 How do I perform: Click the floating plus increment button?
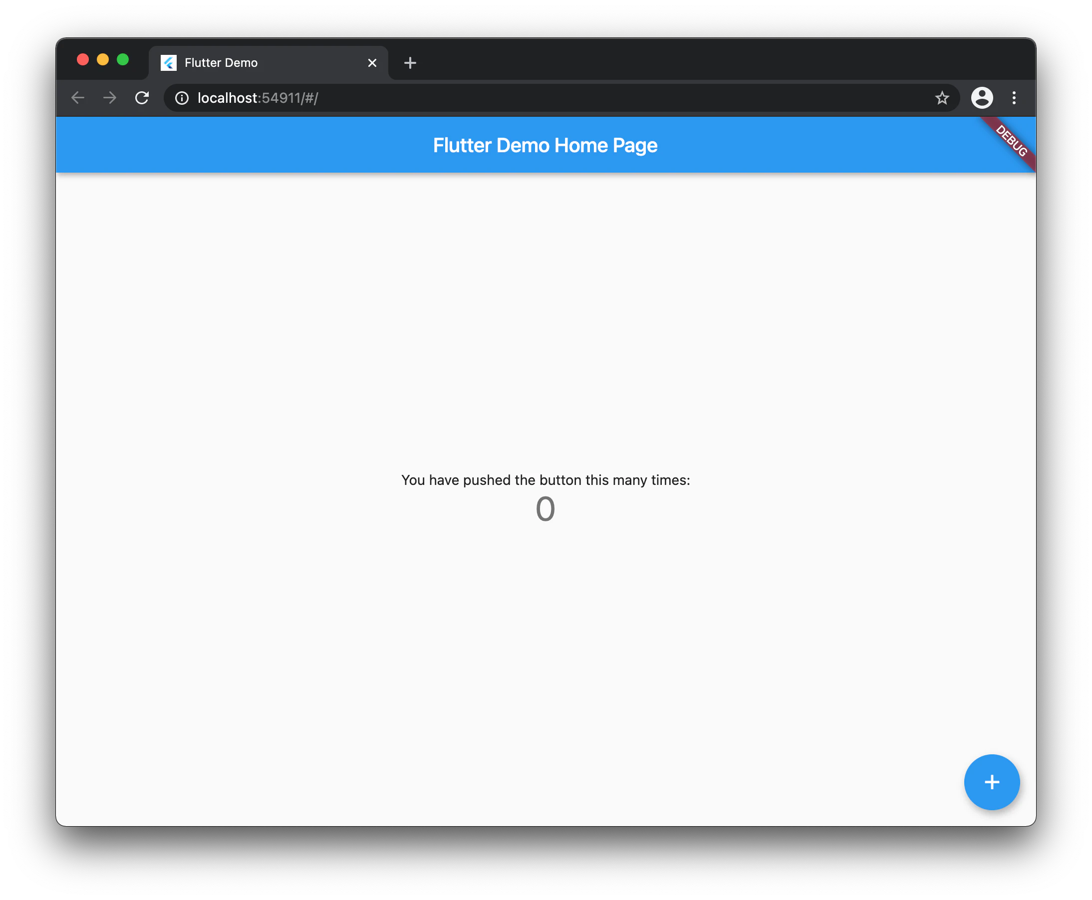[991, 782]
